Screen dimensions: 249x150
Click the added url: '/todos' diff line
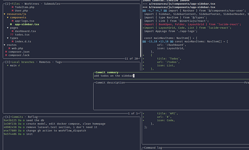pos(161,62)
